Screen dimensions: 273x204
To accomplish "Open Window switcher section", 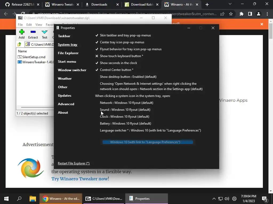I will 72,70.
